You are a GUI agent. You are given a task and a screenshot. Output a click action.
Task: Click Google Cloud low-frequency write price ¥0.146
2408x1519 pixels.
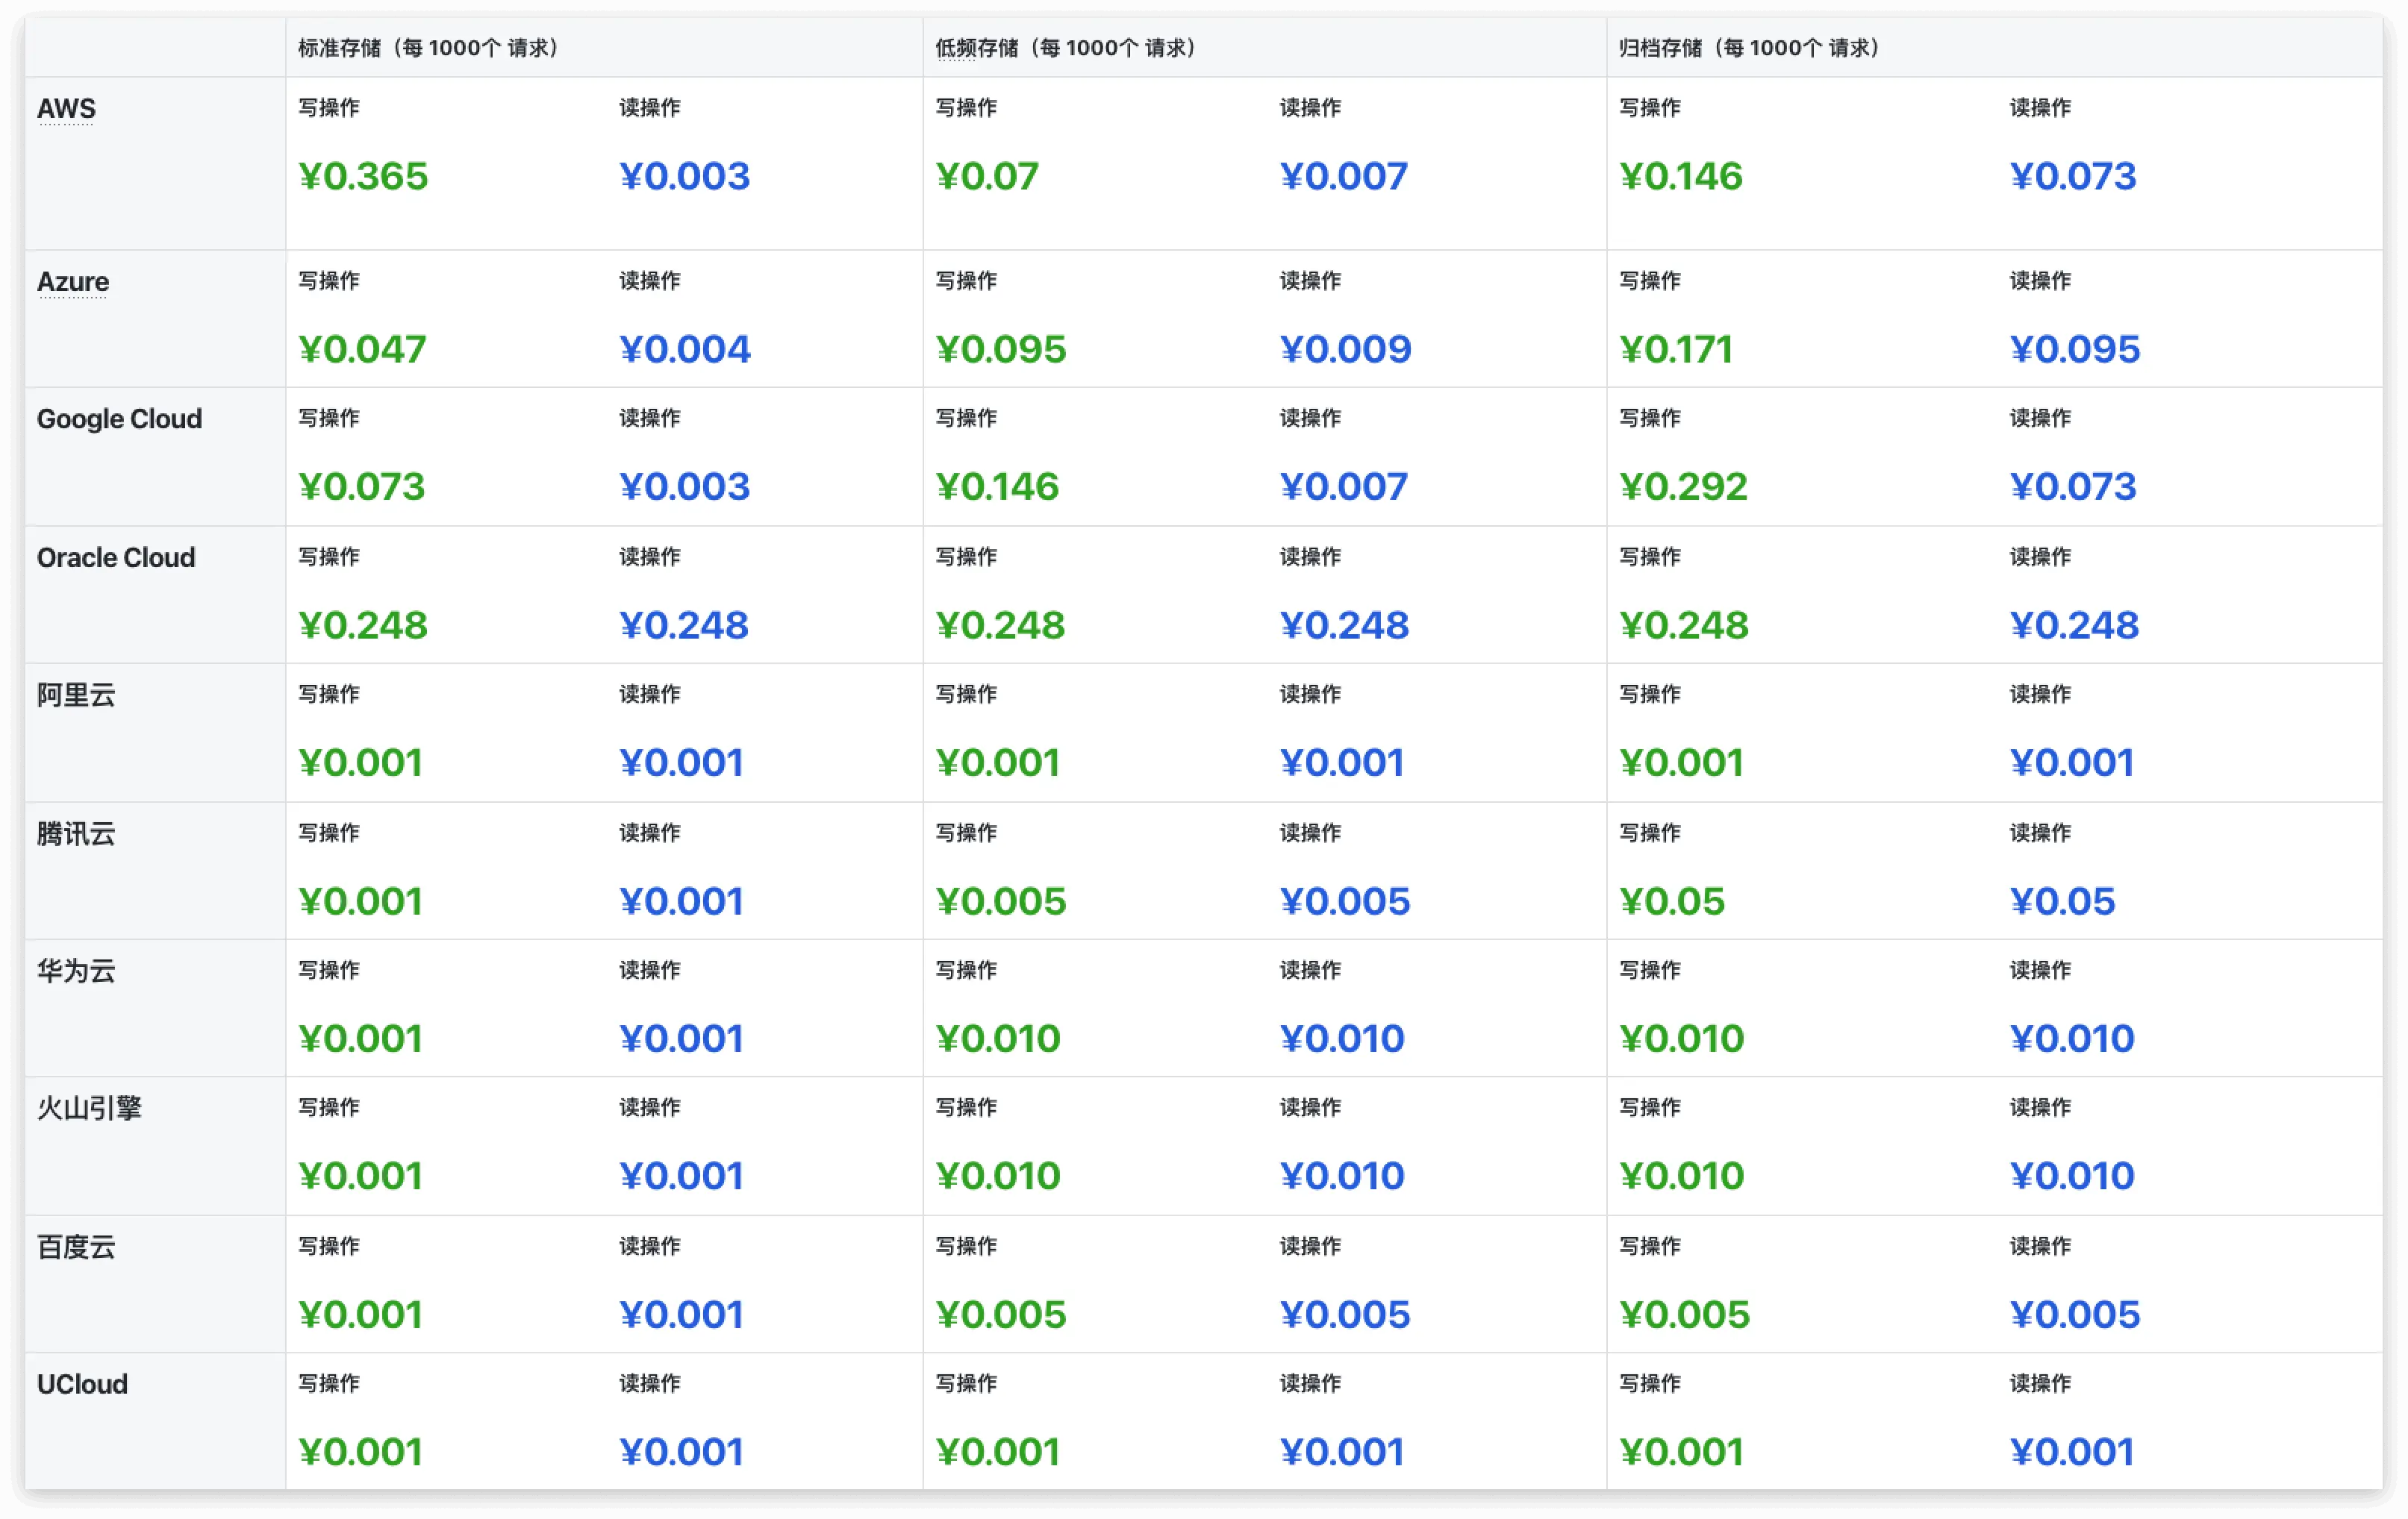(997, 486)
